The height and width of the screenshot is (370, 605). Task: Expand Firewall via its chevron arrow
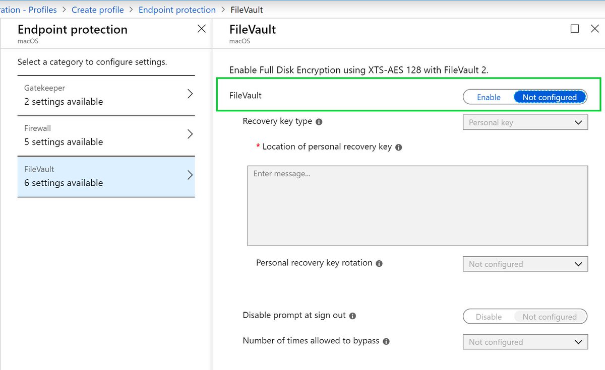[190, 134]
